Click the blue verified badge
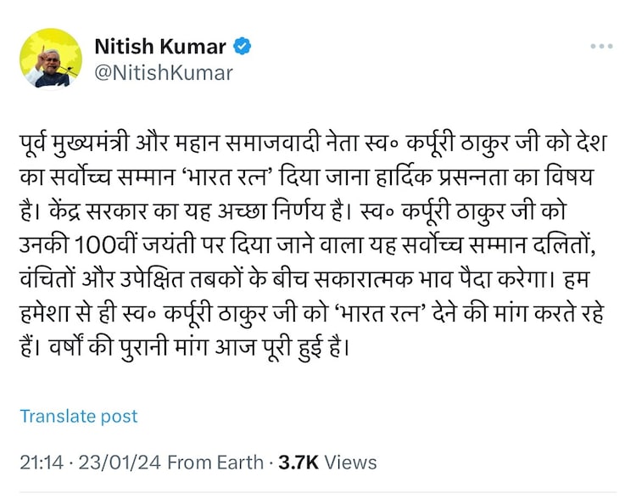The width and height of the screenshot is (636, 499). pyautogui.click(x=242, y=46)
